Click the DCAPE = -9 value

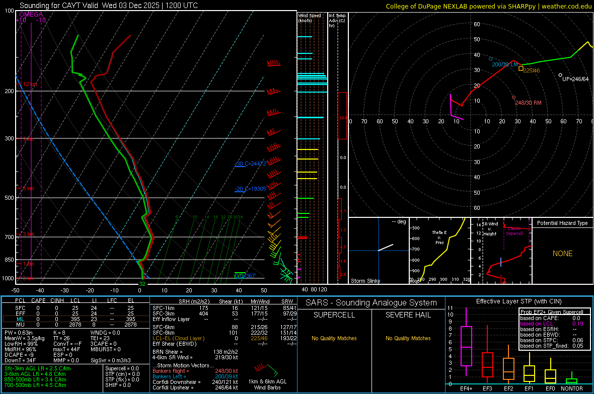coord(19,355)
